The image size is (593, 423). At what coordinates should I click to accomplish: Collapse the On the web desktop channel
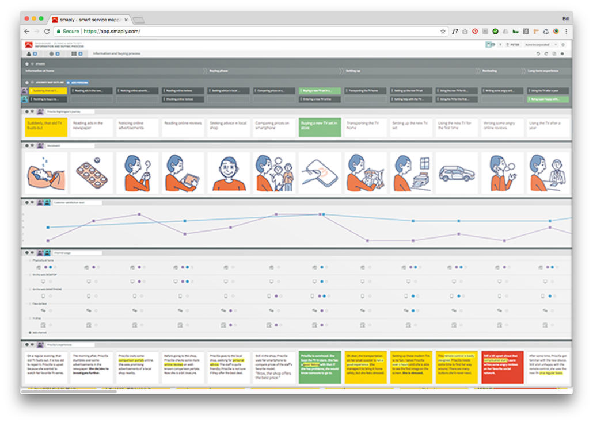(31, 275)
